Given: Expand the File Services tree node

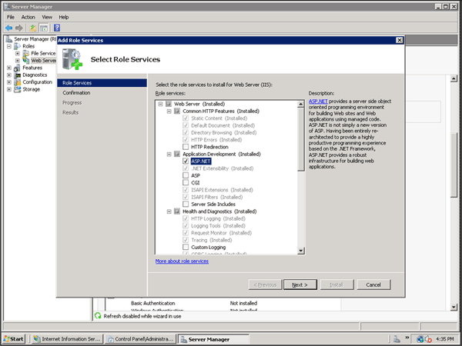Looking at the screenshot, I should click(x=18, y=53).
